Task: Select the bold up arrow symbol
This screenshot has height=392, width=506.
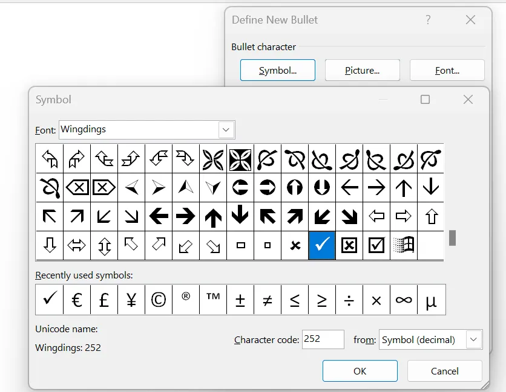Action: [213, 216]
